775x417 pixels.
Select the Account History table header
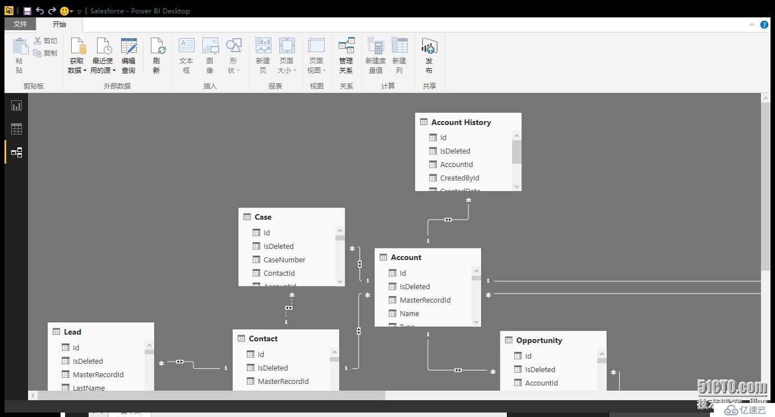click(468, 122)
